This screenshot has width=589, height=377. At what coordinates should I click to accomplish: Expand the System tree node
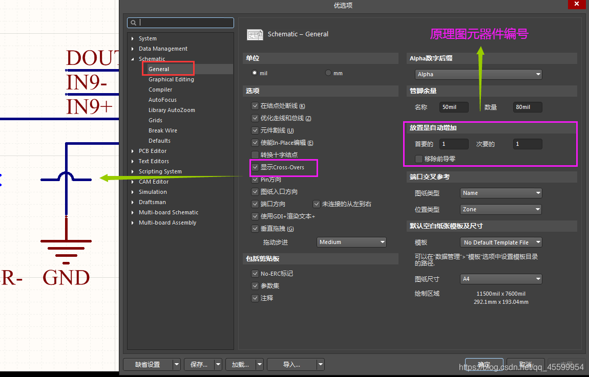tap(133, 39)
